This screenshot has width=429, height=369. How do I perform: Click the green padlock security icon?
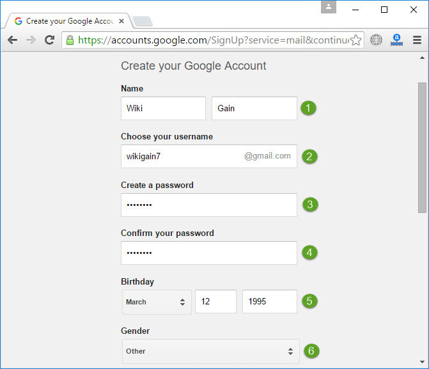pyautogui.click(x=70, y=40)
